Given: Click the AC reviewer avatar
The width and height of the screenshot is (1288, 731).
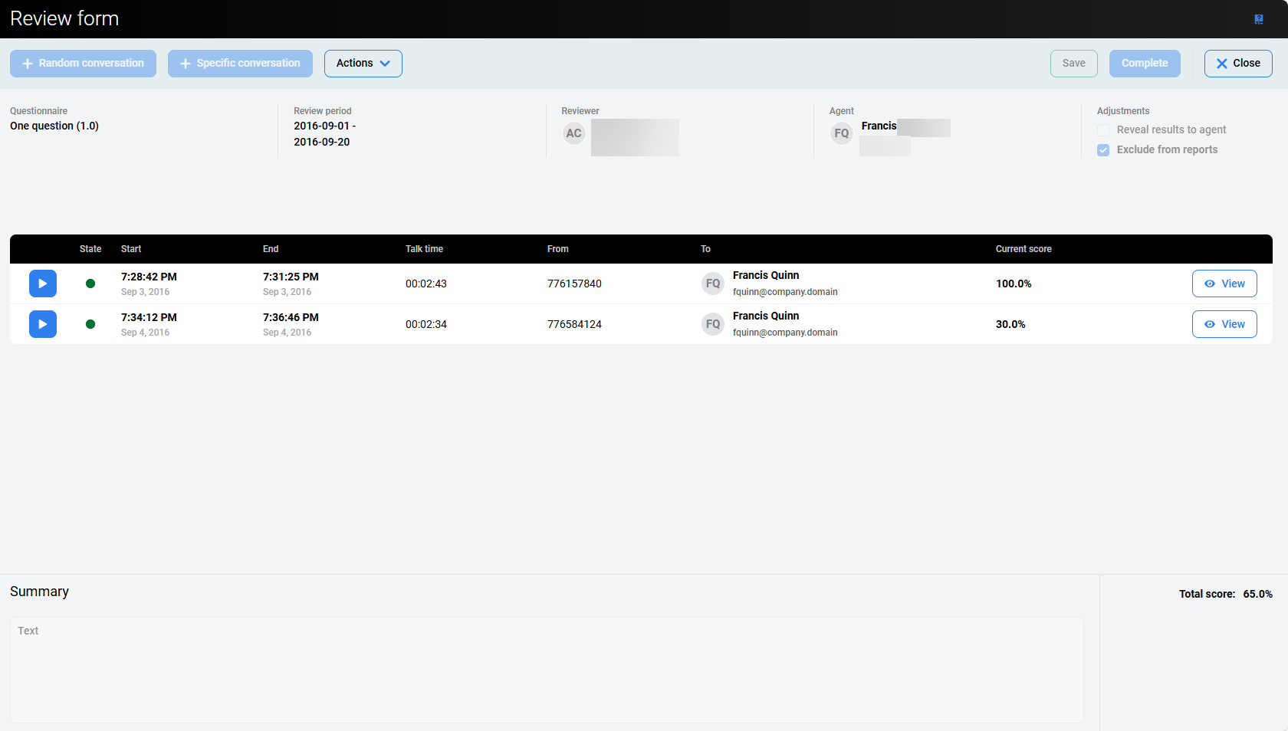Looking at the screenshot, I should 573,133.
